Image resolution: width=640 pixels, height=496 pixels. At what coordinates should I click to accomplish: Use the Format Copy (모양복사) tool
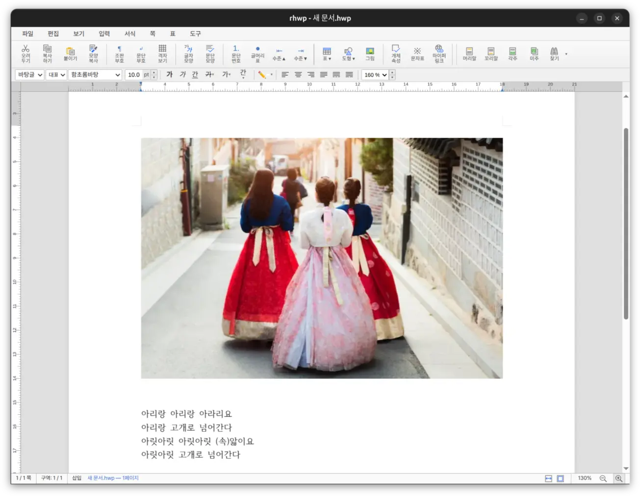(x=93, y=54)
